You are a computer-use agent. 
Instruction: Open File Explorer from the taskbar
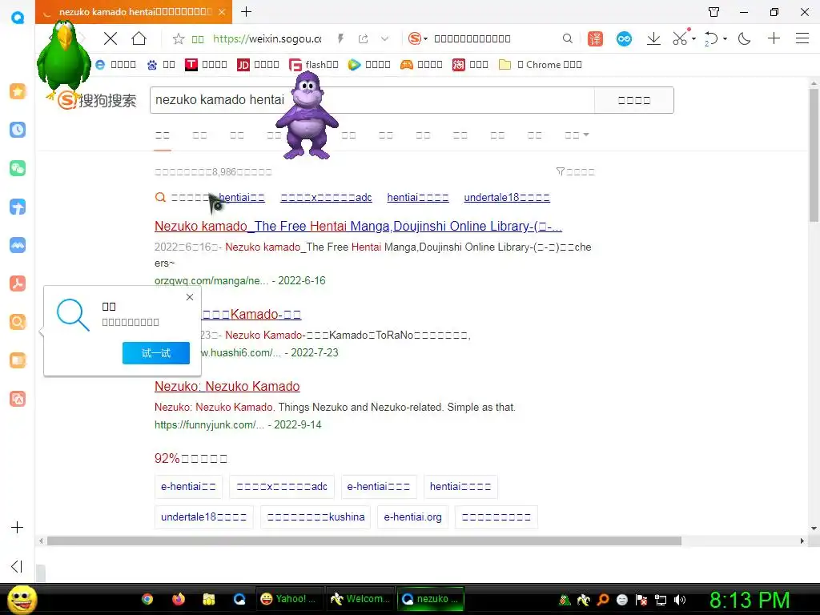(209, 599)
